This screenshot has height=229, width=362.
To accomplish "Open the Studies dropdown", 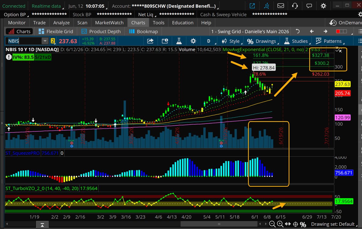I will tap(296, 41).
